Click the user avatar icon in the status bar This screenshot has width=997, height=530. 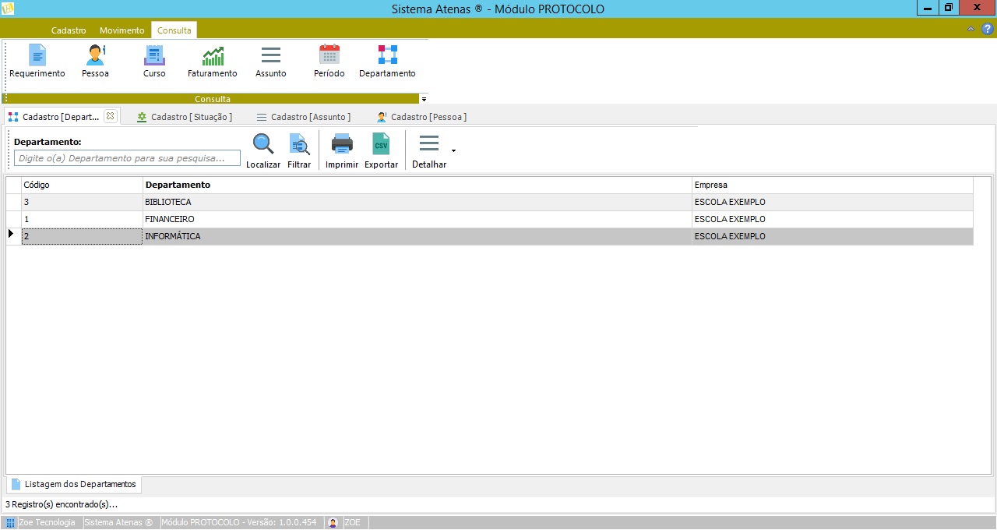coord(333,522)
